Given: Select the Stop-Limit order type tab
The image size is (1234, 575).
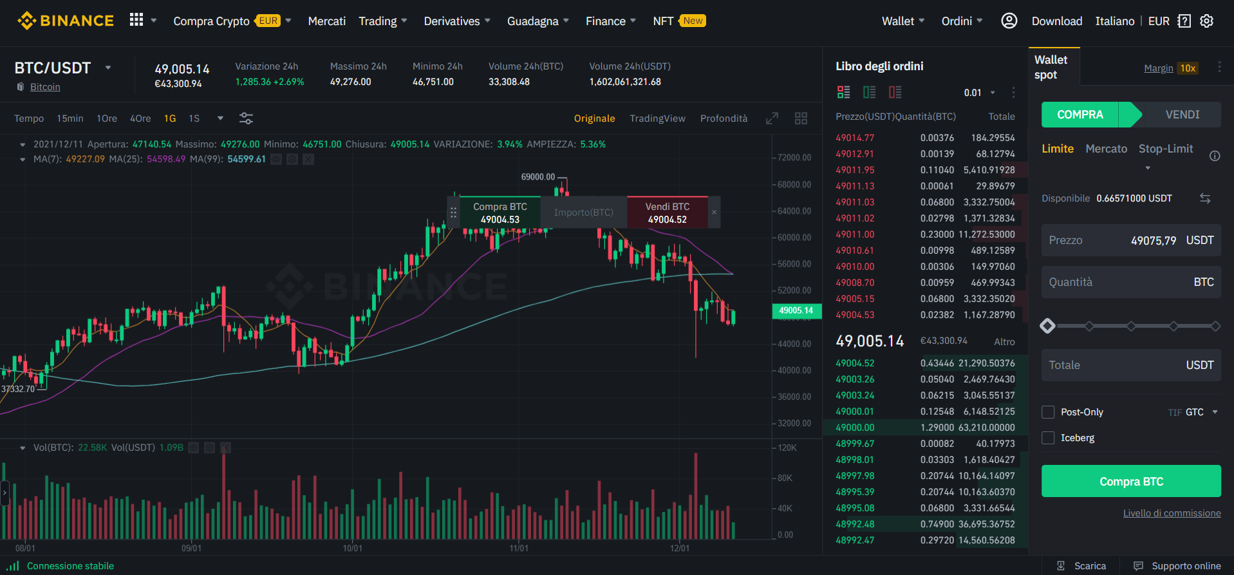Looking at the screenshot, I should click(x=1166, y=149).
